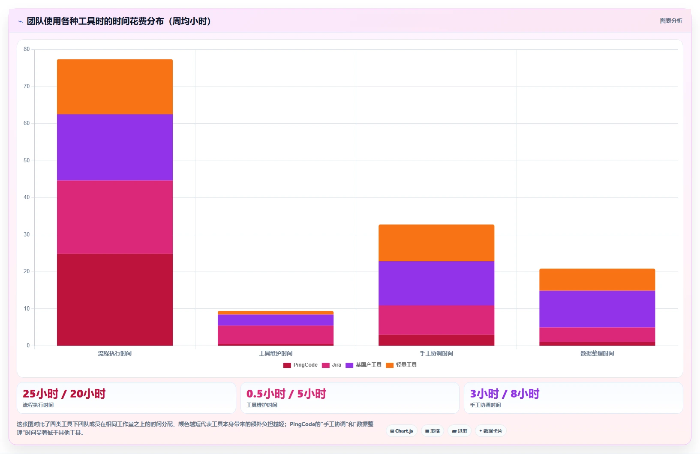Click the 某国产工具 legend label

(x=369, y=365)
